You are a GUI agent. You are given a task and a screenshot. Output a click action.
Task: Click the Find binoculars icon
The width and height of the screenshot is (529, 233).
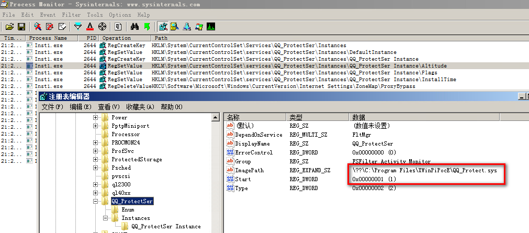pyautogui.click(x=135, y=27)
